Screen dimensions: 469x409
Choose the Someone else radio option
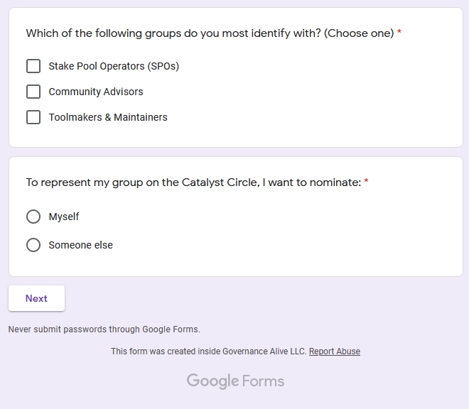pos(33,245)
